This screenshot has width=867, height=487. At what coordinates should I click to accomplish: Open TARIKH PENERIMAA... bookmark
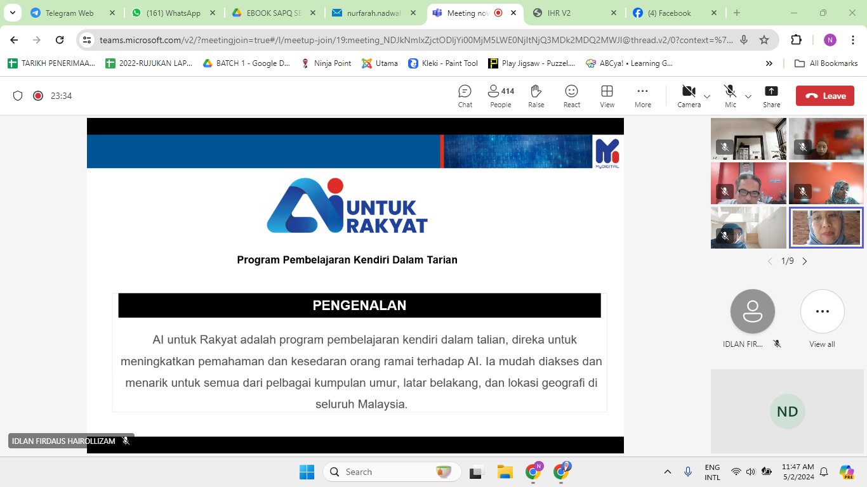click(x=52, y=63)
